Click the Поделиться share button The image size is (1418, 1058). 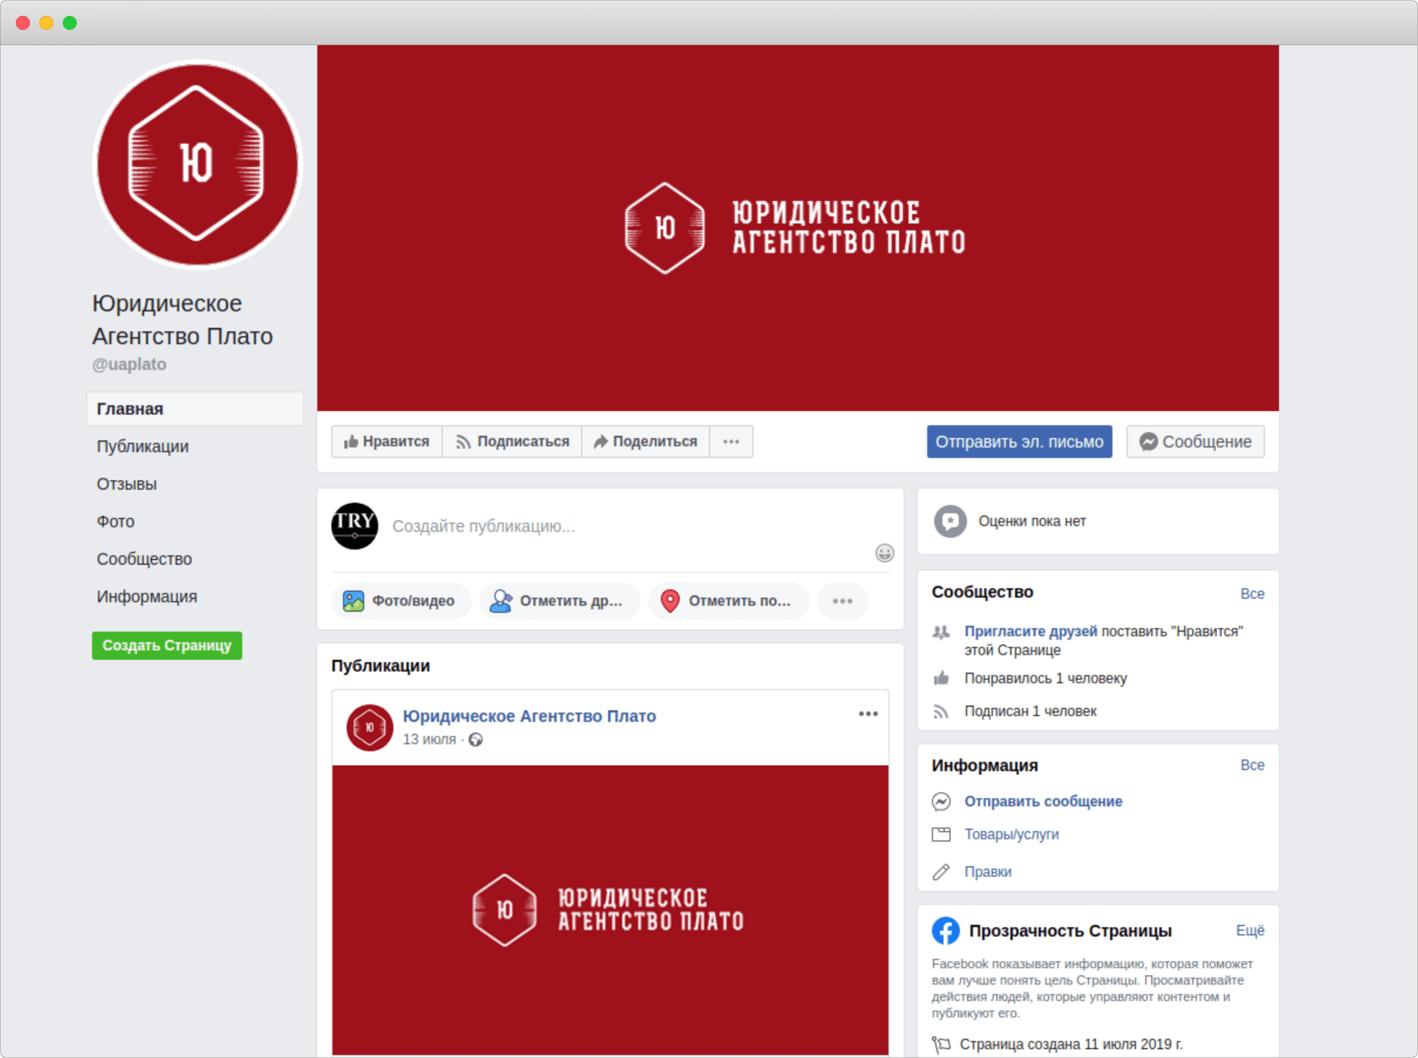(x=645, y=441)
